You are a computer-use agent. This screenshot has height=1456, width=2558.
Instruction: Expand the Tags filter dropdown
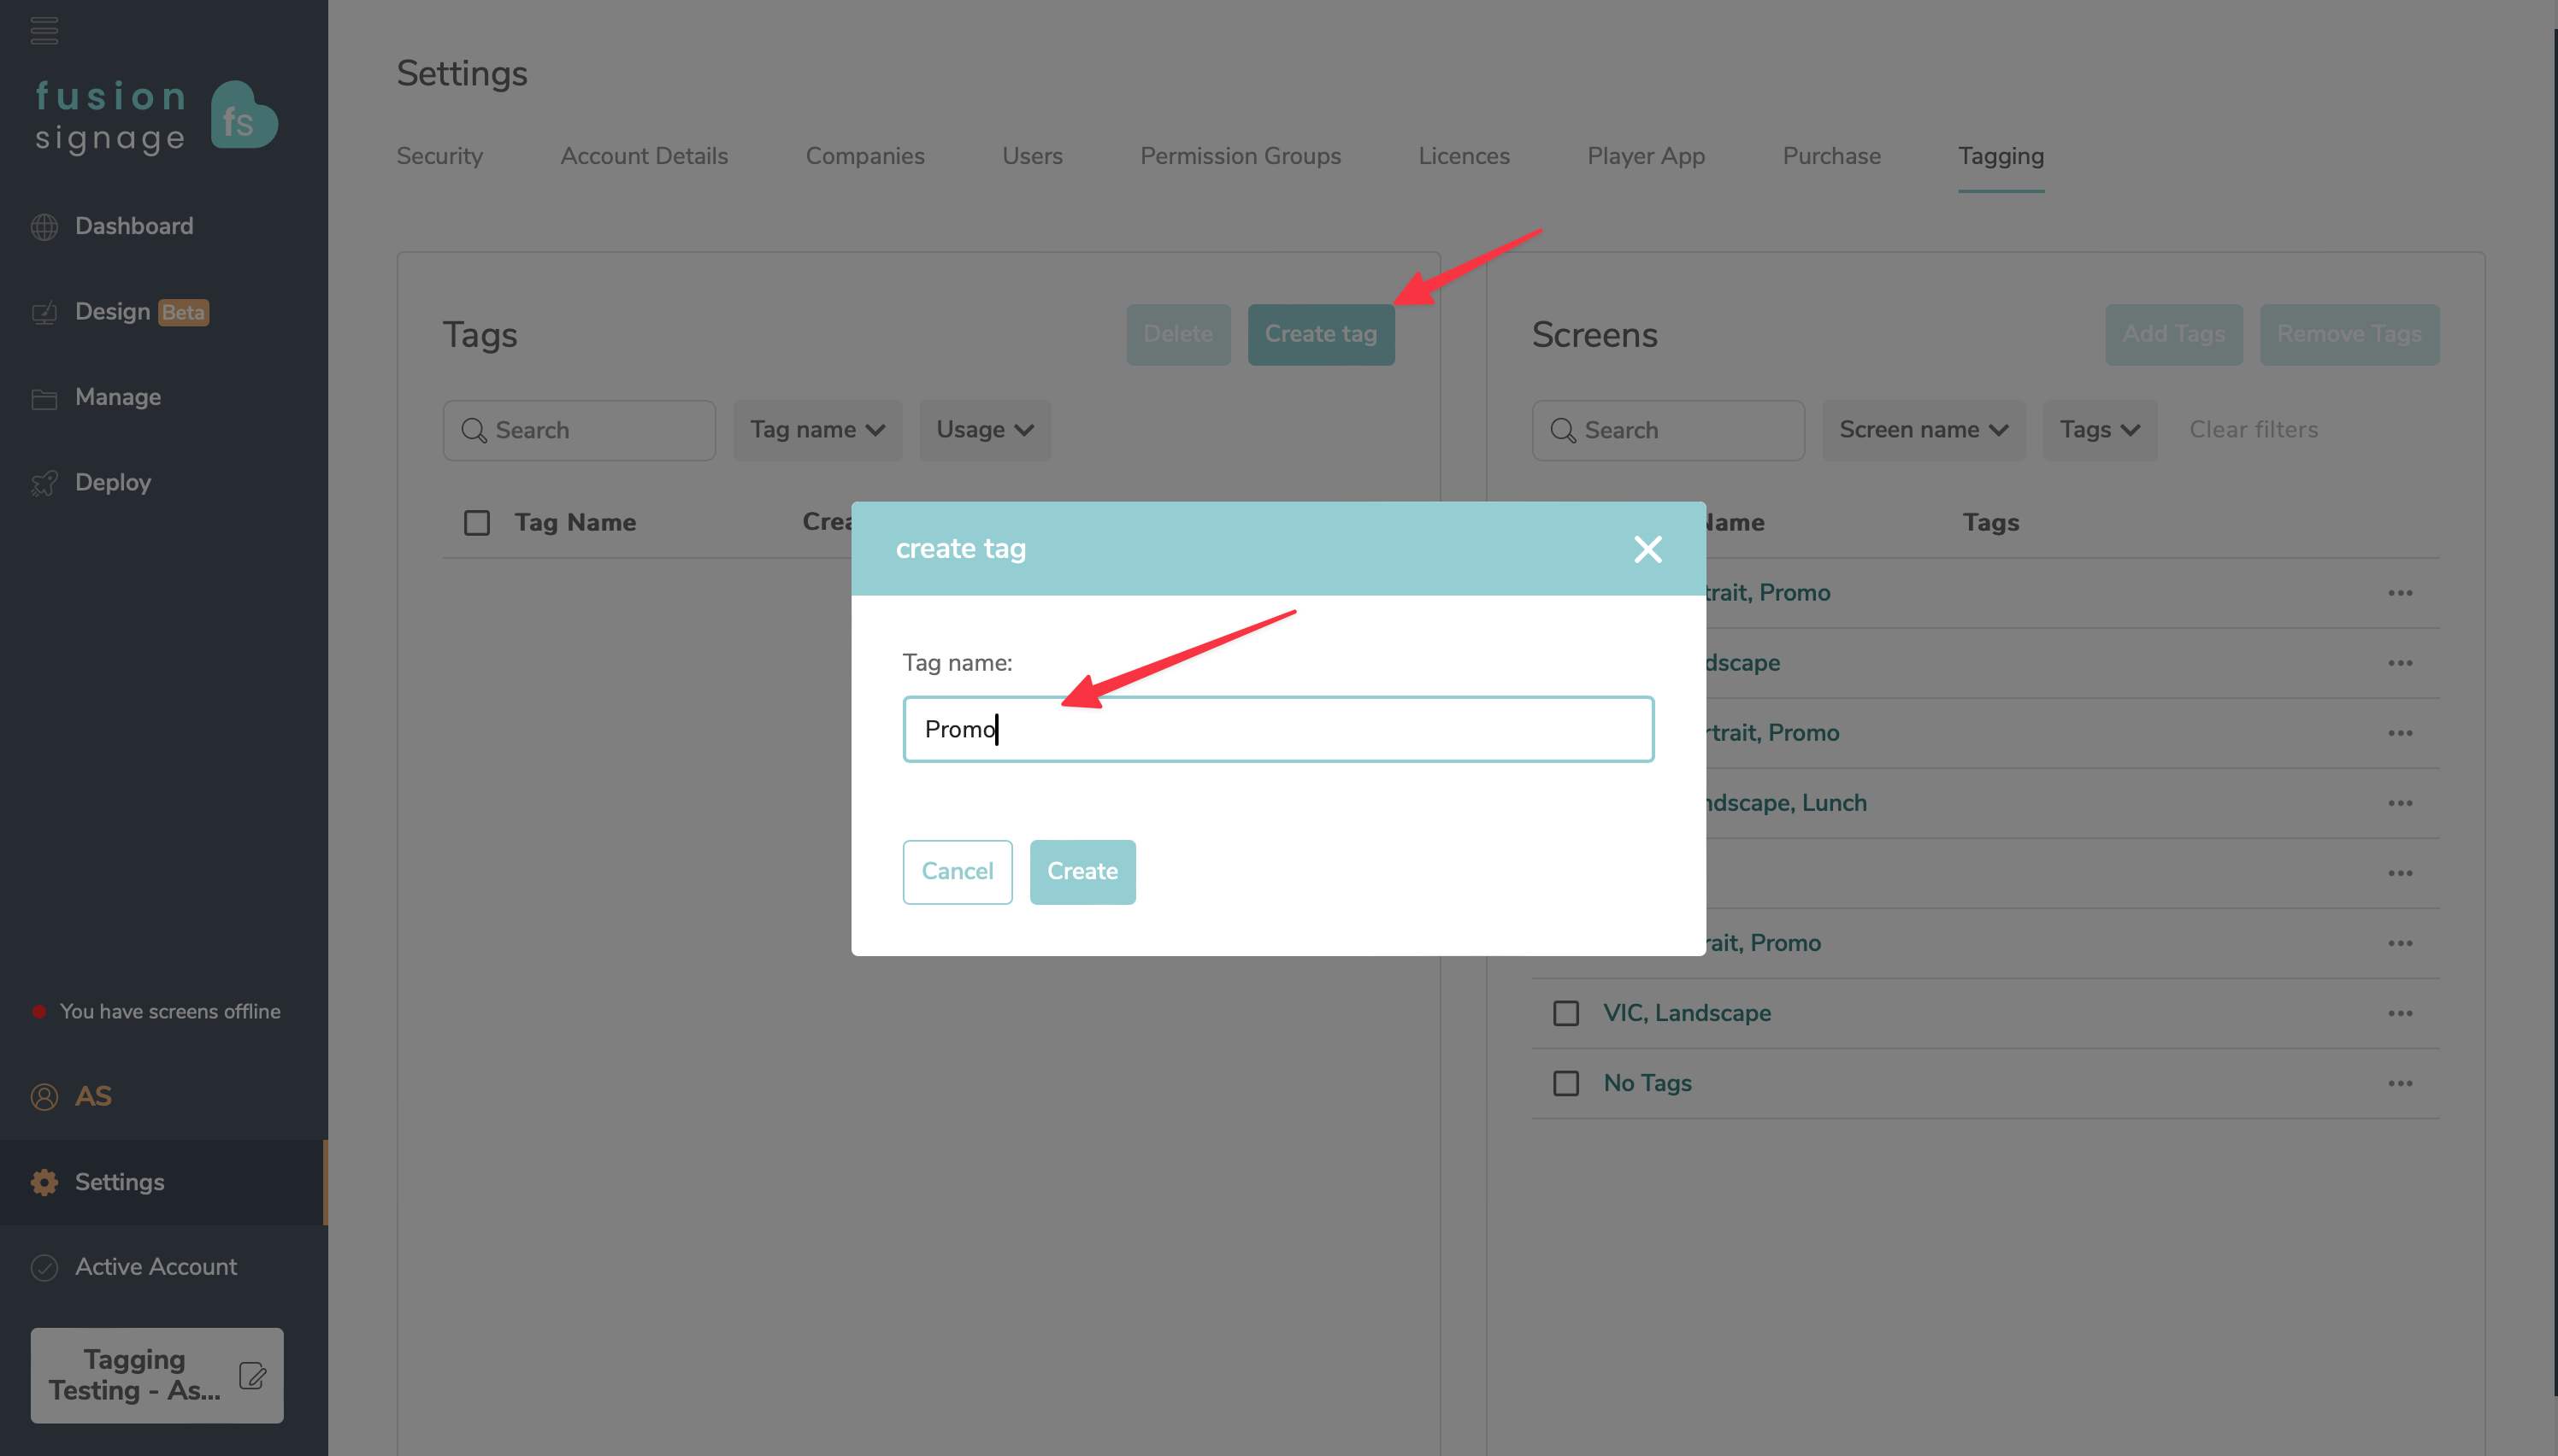point(2099,430)
